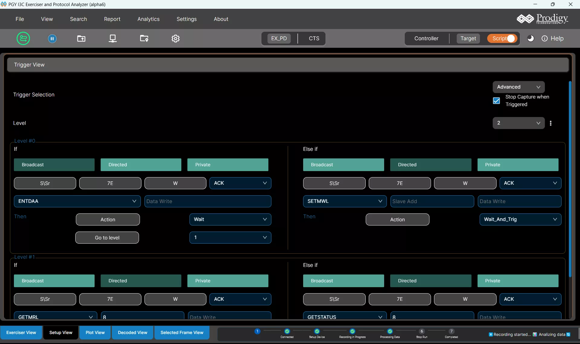The image size is (580, 344).
Task: Click the Slave Add input field
Action: [x=432, y=201]
